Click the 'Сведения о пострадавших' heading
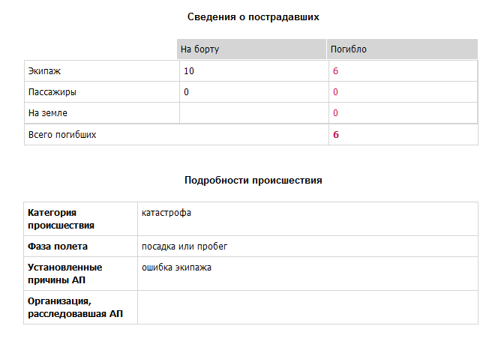The image size is (495, 341). 253,16
